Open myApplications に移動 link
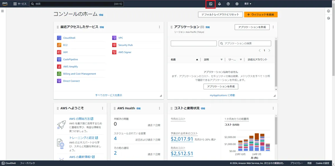 222,95
